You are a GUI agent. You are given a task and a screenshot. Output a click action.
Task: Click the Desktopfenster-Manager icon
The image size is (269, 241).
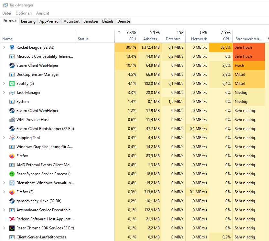coord(12,75)
